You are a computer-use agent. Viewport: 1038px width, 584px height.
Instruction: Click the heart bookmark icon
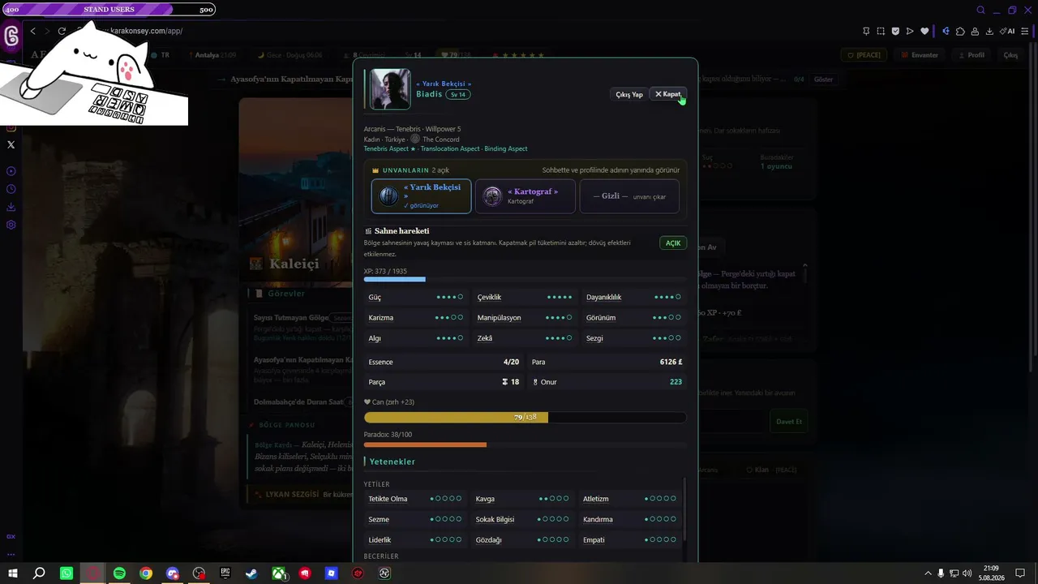924,31
